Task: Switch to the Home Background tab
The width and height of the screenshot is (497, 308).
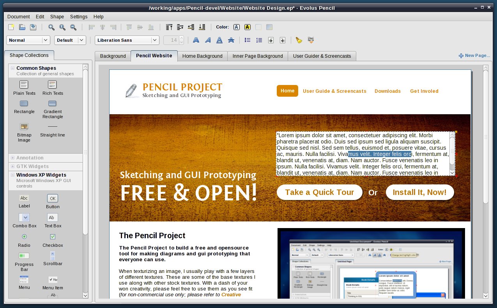Action: (x=202, y=56)
